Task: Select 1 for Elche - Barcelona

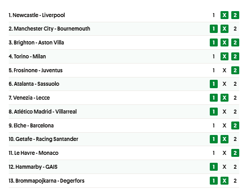Action: 213,125
